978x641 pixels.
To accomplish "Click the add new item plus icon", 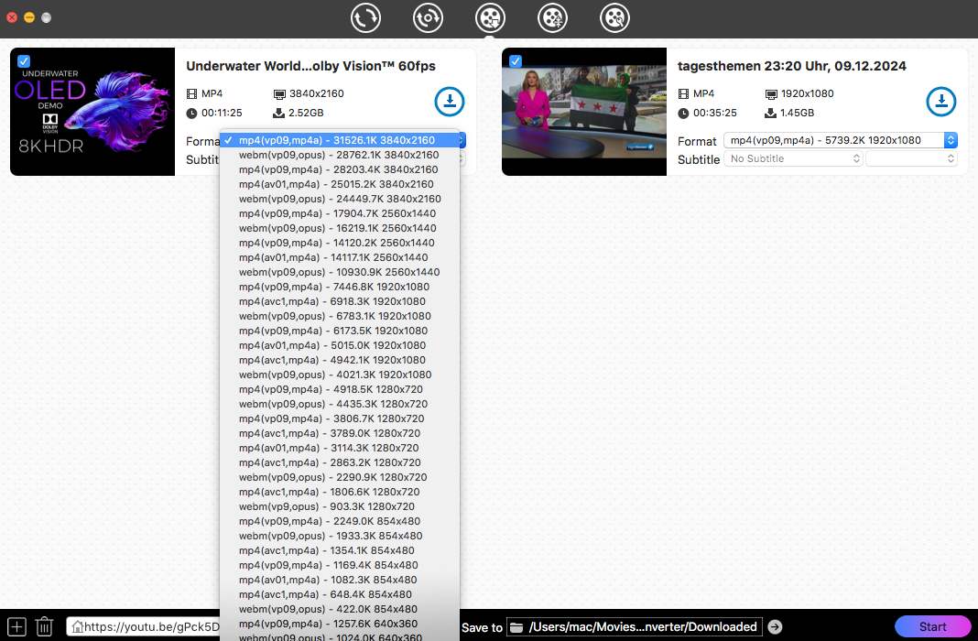I will 16,626.
